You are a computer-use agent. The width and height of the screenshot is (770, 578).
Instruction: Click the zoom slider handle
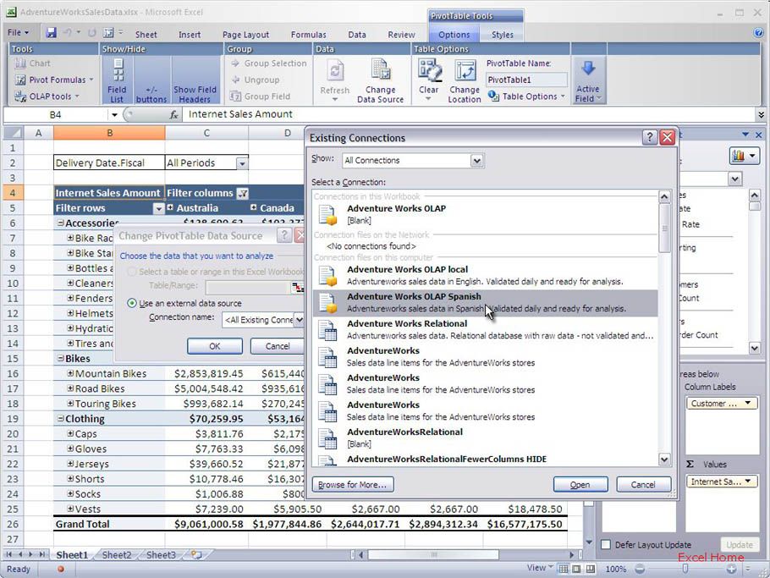coord(685,569)
